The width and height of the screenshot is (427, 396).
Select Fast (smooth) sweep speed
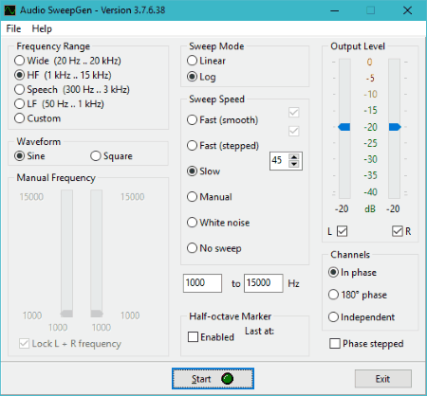[222, 119]
